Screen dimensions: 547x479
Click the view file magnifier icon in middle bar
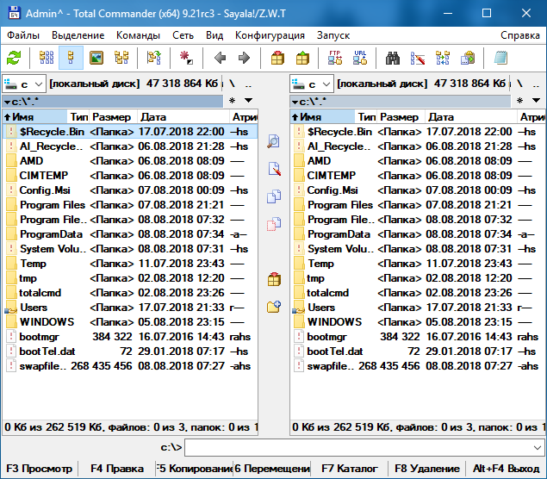coord(274,141)
